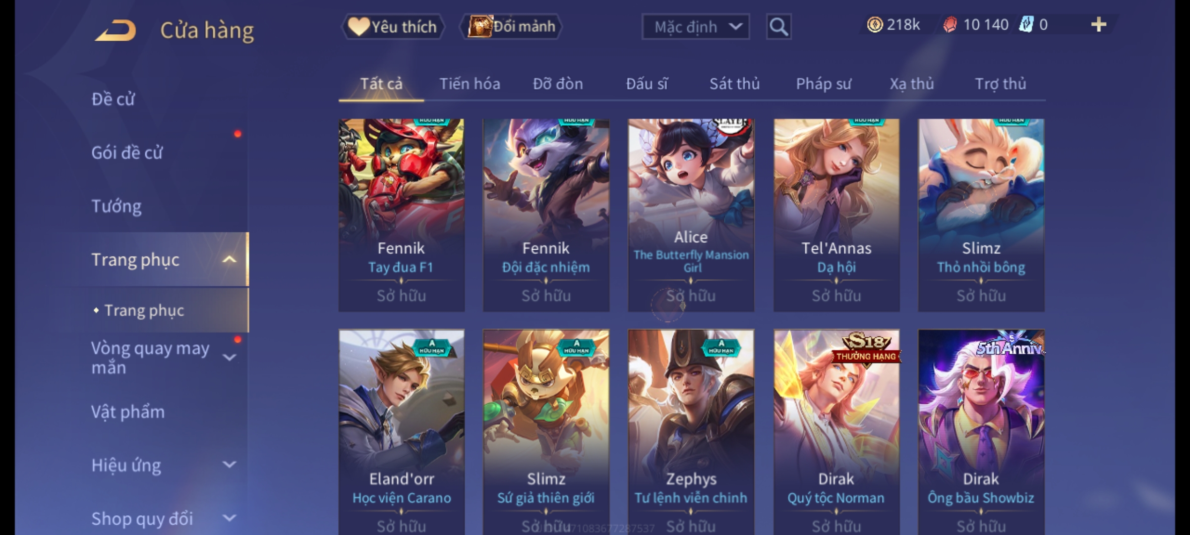1190x535 pixels.
Task: Switch to the Sát thủ tab
Action: [734, 84]
